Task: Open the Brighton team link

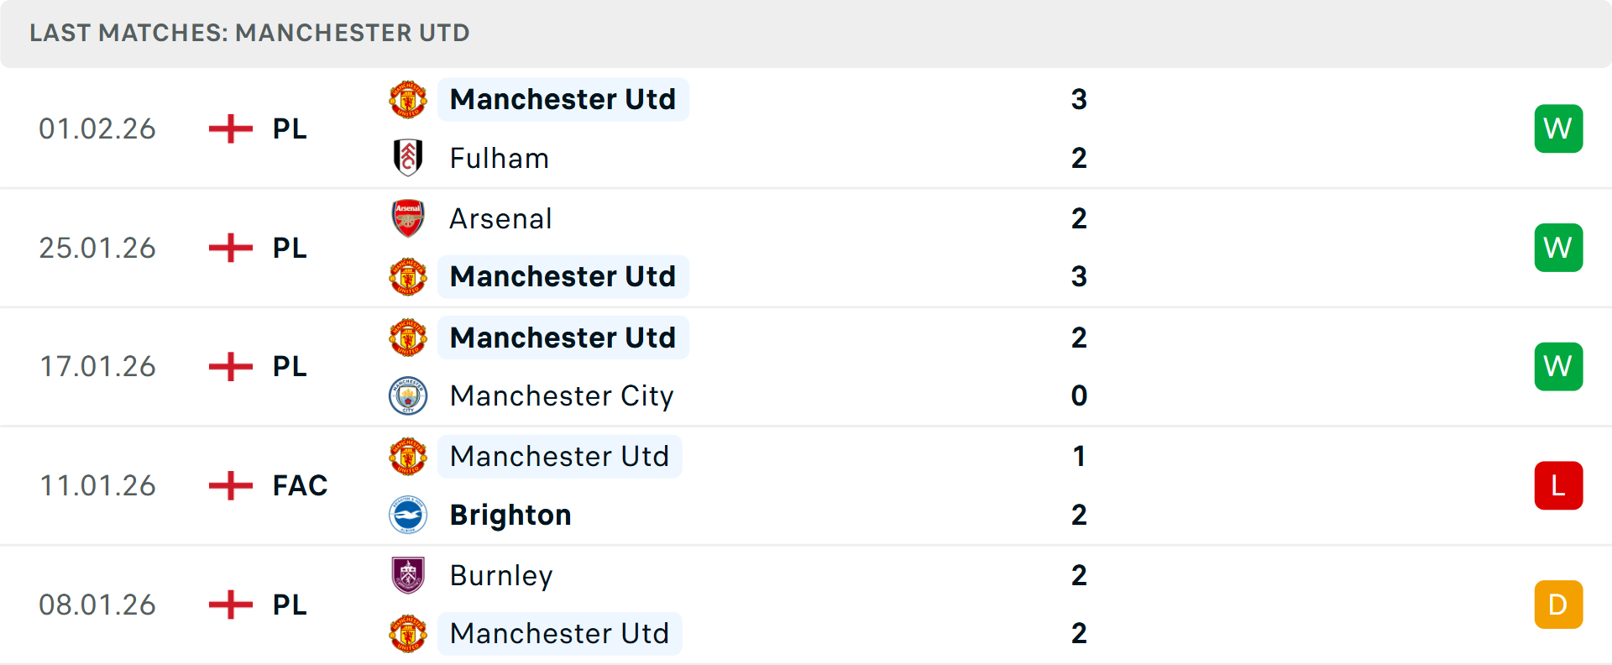Action: point(510,515)
